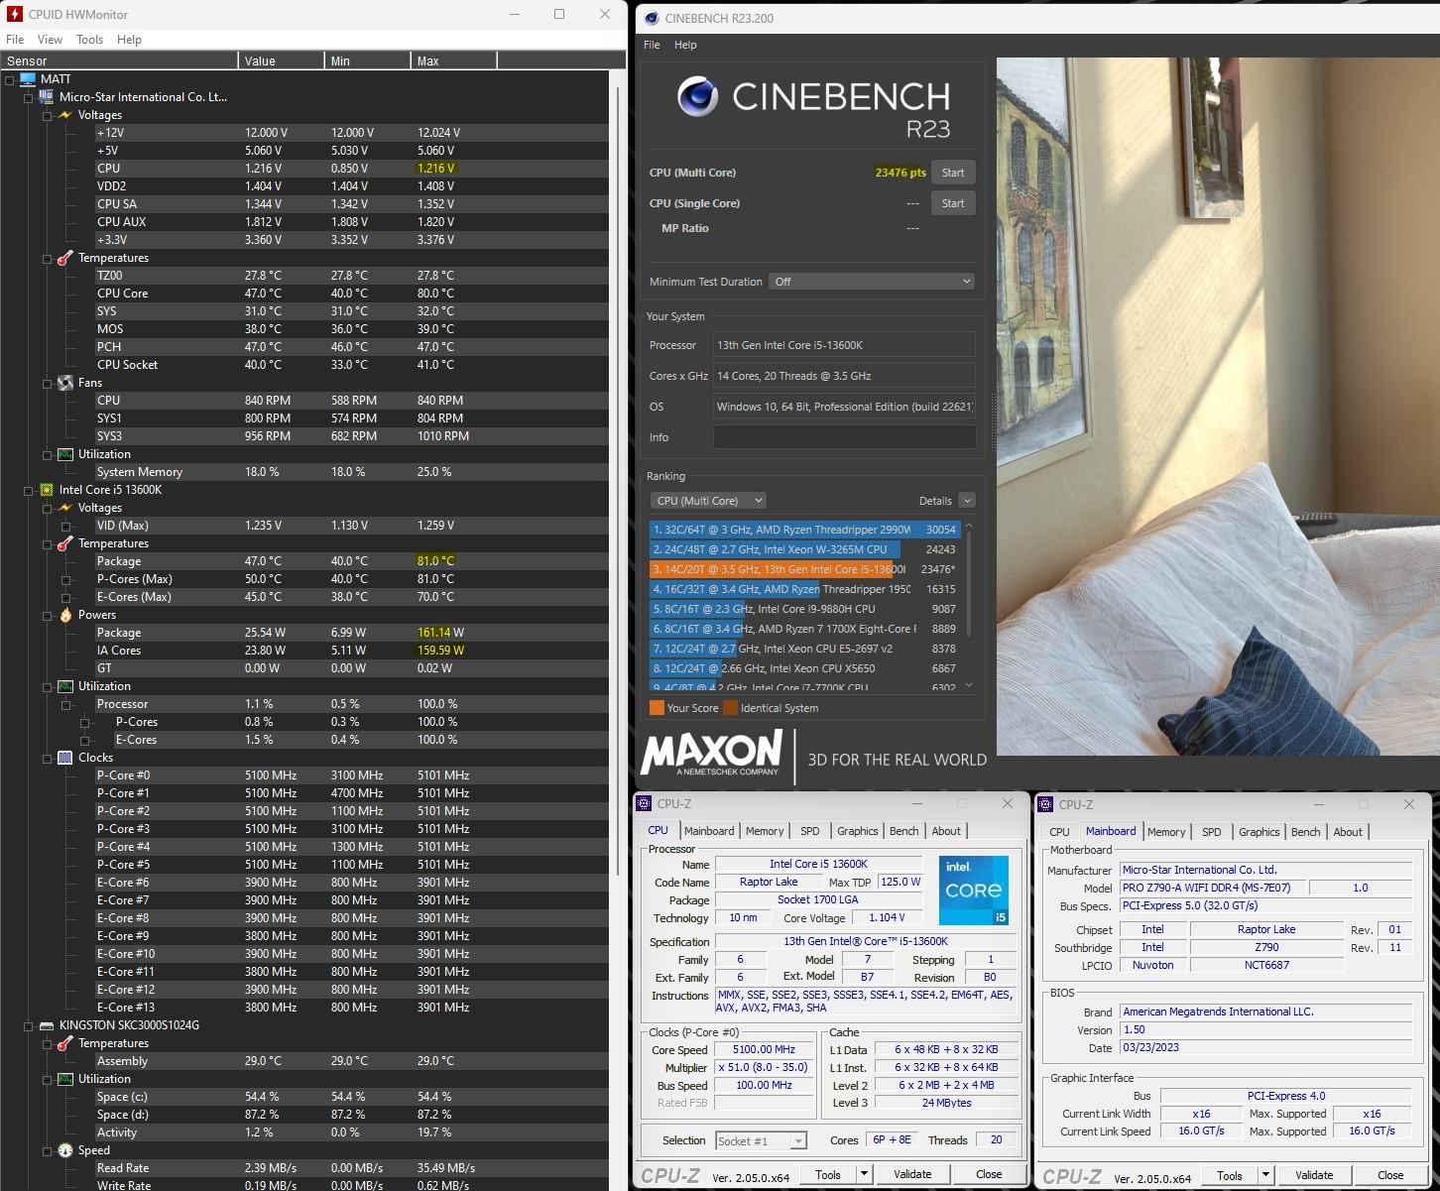Click the Kingston drive icon
The width and height of the screenshot is (1440, 1191).
click(47, 1025)
